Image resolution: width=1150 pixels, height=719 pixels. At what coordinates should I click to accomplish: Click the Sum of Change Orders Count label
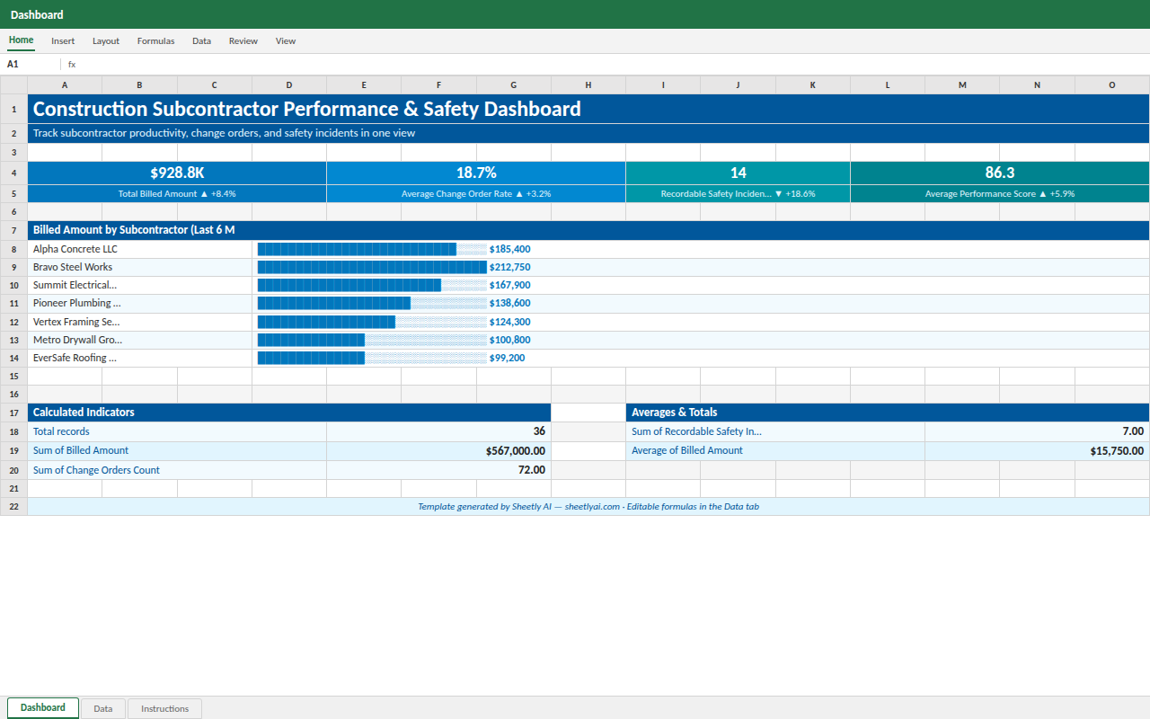click(177, 470)
